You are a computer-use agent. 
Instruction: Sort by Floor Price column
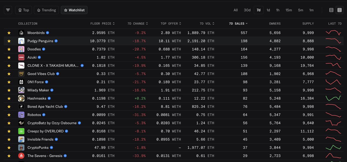coord(102,24)
